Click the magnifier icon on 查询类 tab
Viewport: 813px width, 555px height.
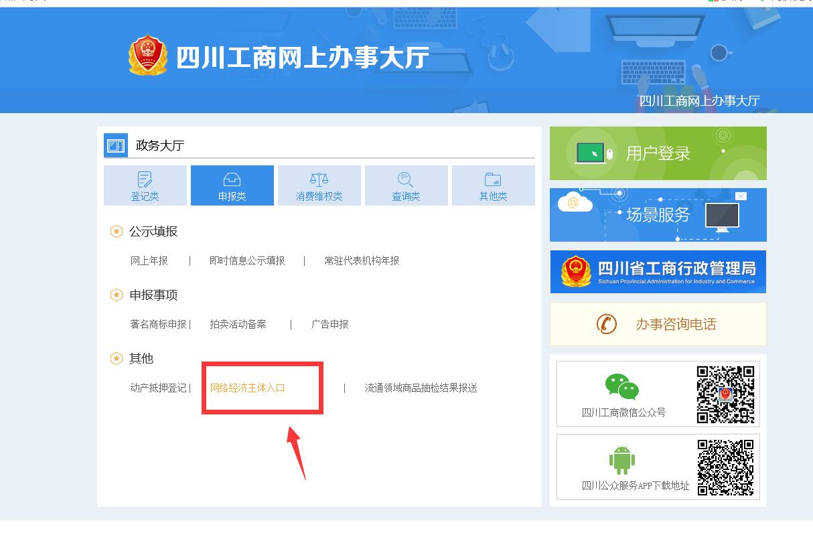(x=406, y=177)
